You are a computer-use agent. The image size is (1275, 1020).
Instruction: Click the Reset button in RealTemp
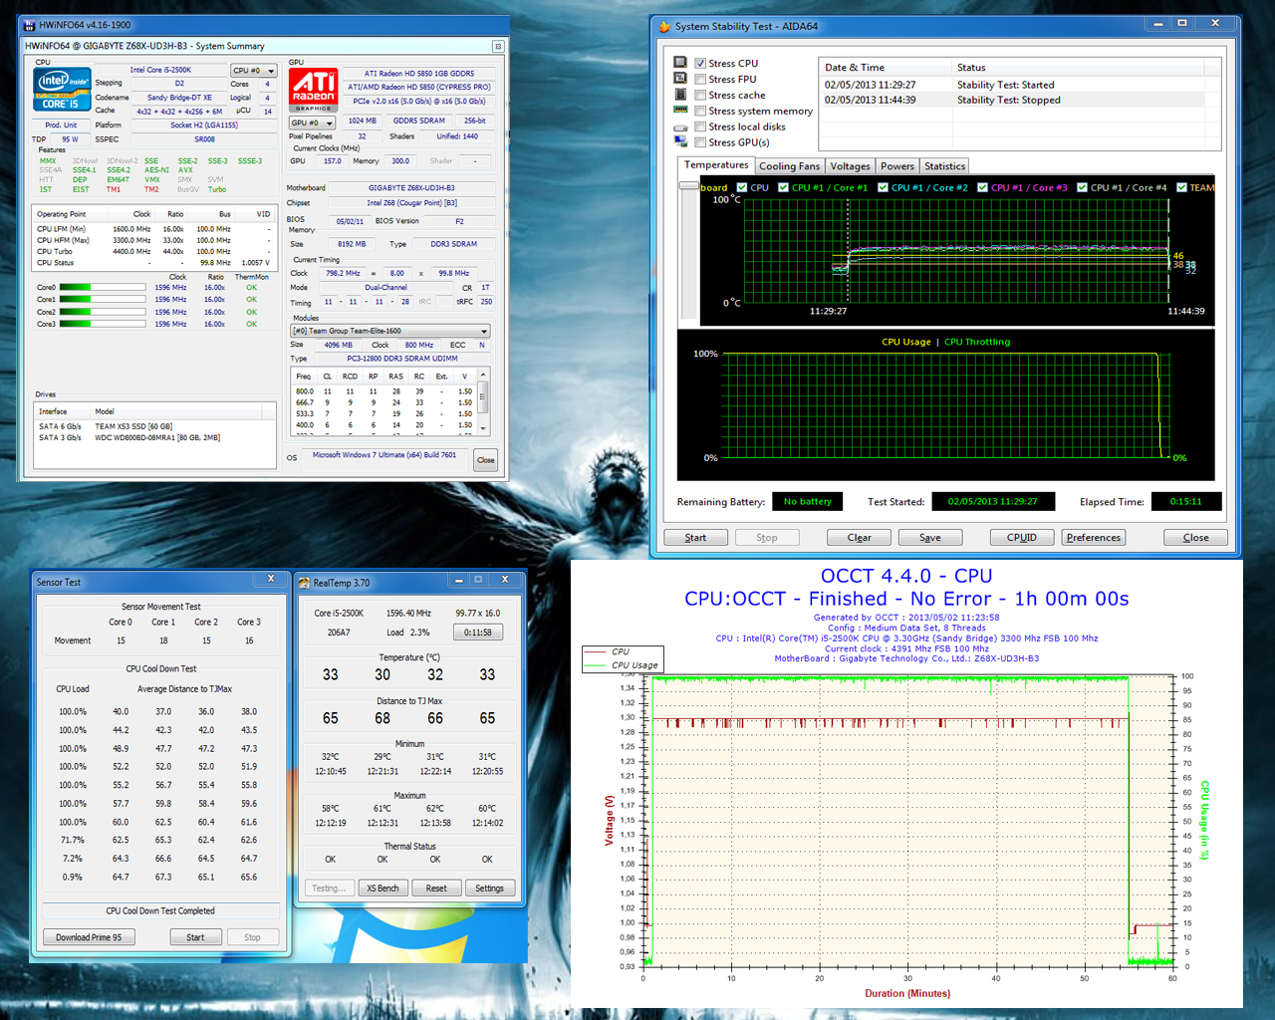tap(436, 889)
